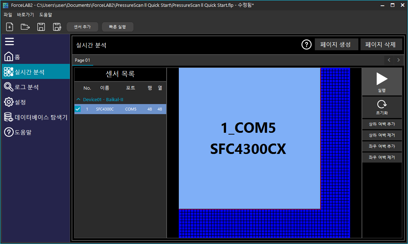
Task: Open the 바로가기 menu
Action: [x=26, y=15]
